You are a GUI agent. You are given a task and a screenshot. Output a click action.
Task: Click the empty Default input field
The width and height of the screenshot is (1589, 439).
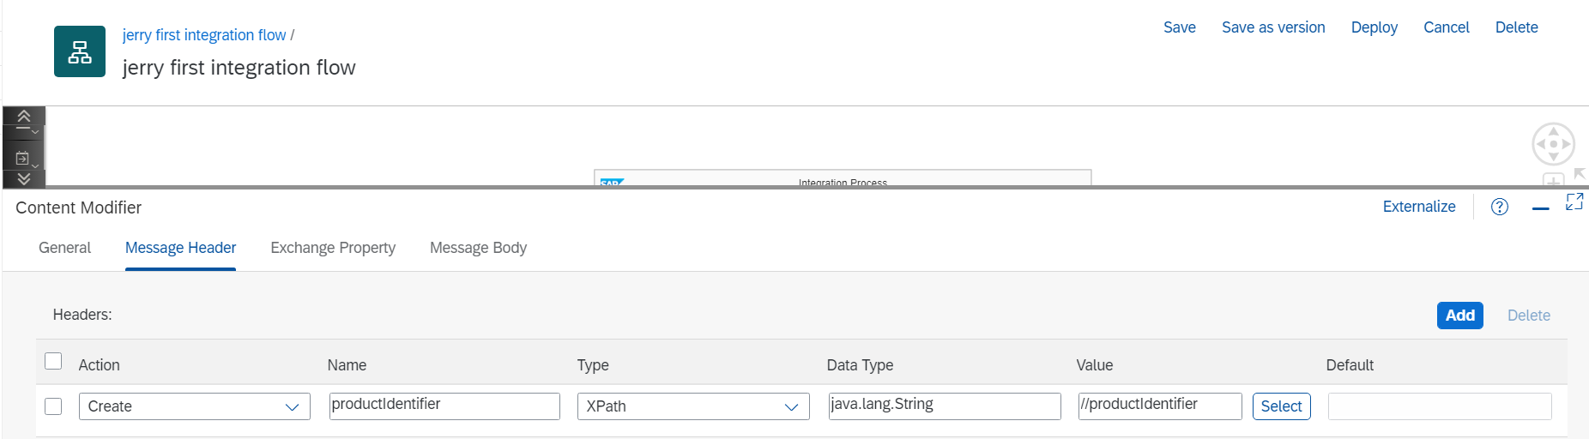(1439, 406)
